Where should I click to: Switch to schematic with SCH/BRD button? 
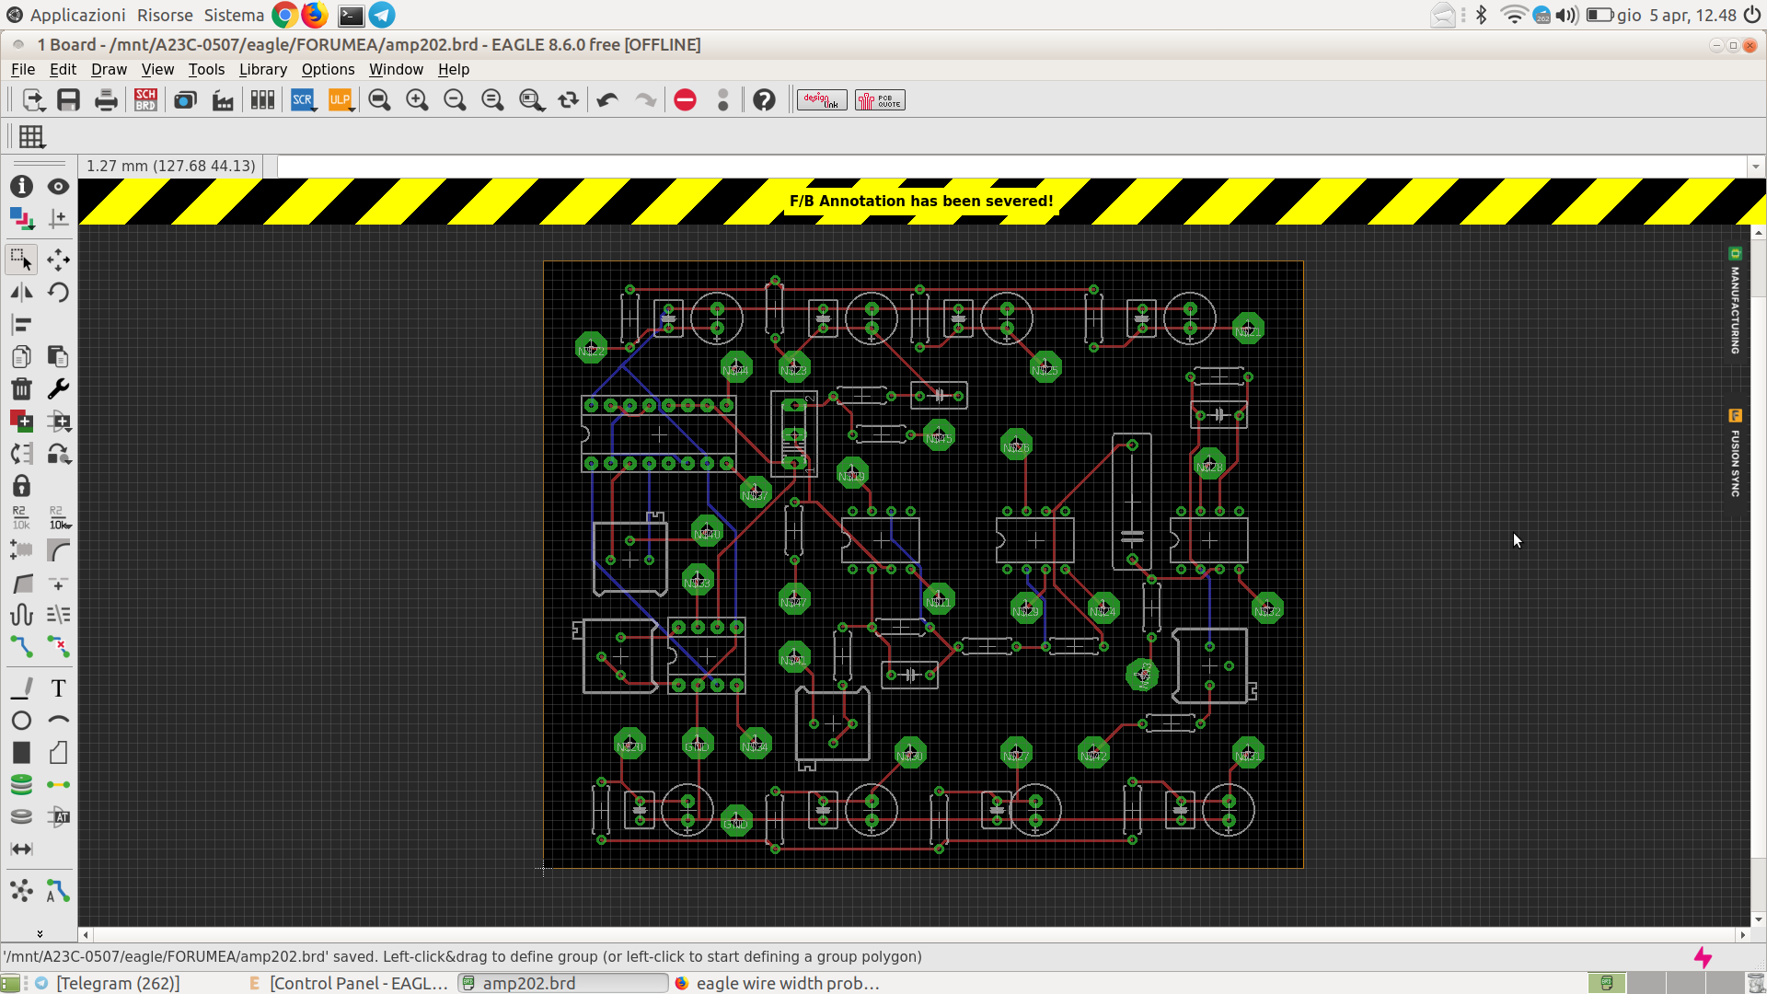click(145, 100)
